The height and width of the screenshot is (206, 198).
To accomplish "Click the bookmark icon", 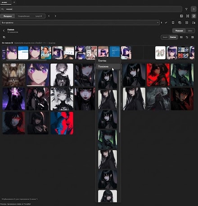I will coord(173,23).
